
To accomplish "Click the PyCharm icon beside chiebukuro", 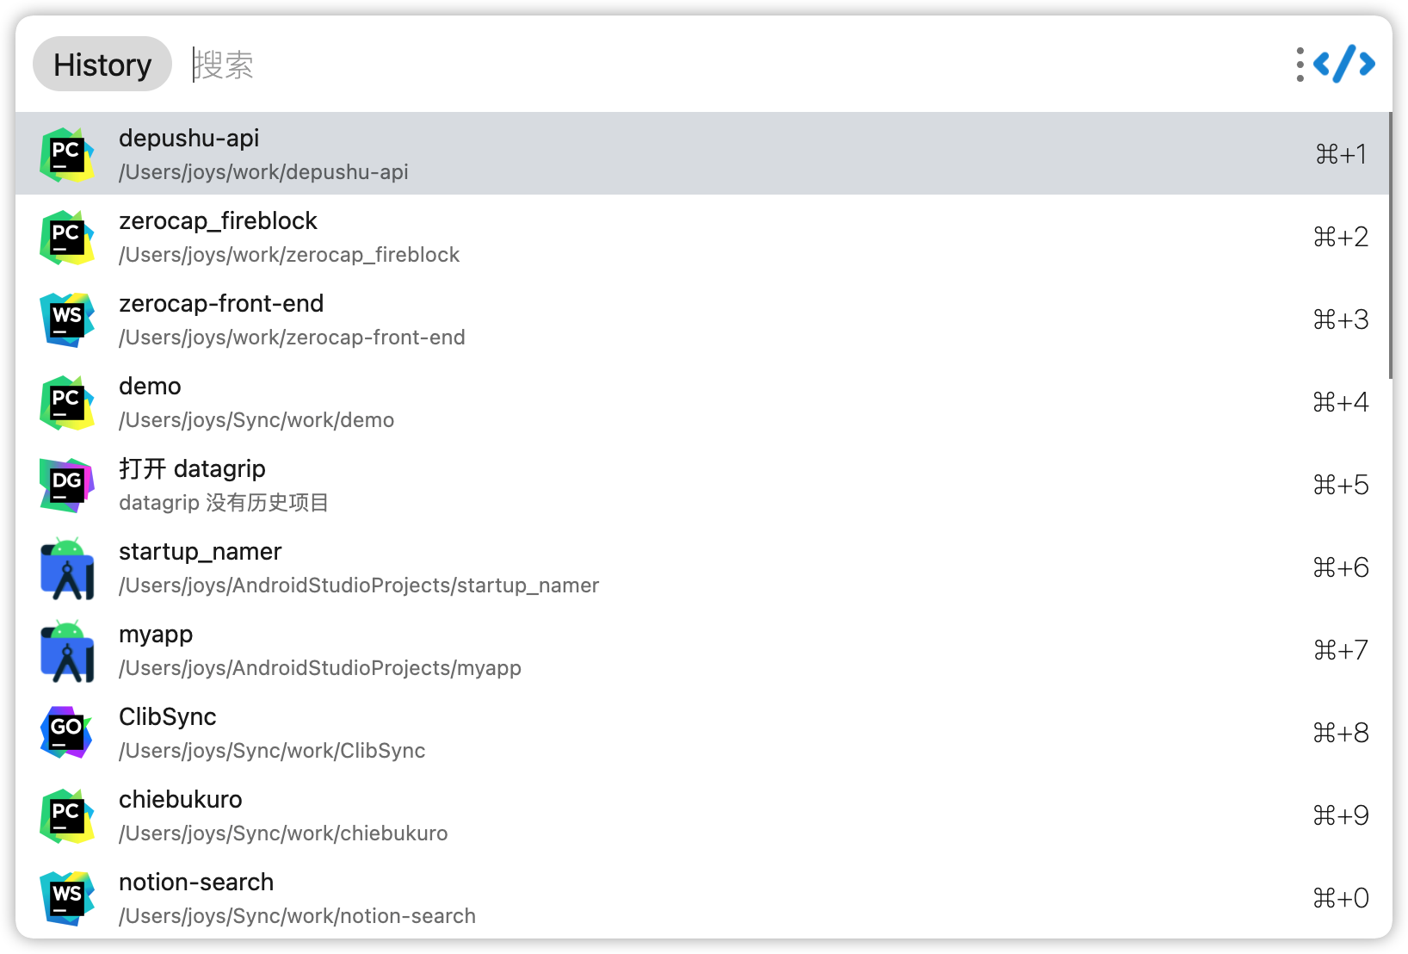I will click(x=67, y=816).
